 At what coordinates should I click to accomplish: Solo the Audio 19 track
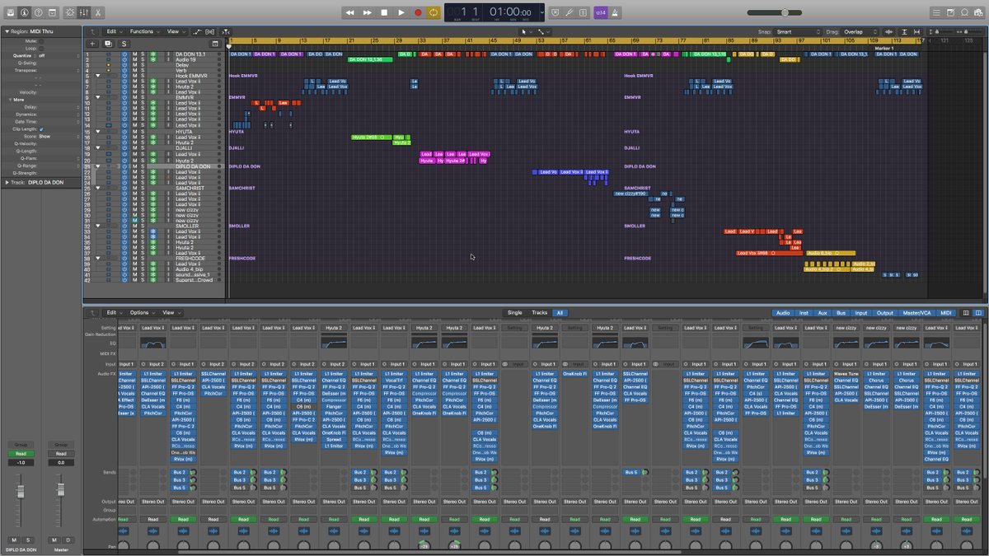(x=142, y=60)
